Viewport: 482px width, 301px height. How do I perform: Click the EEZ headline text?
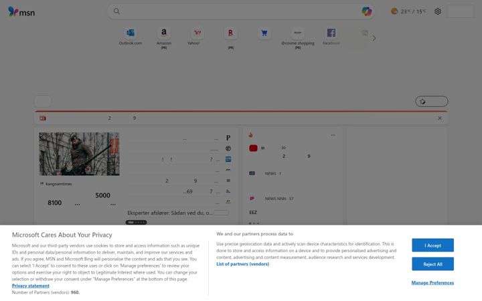coord(253,213)
